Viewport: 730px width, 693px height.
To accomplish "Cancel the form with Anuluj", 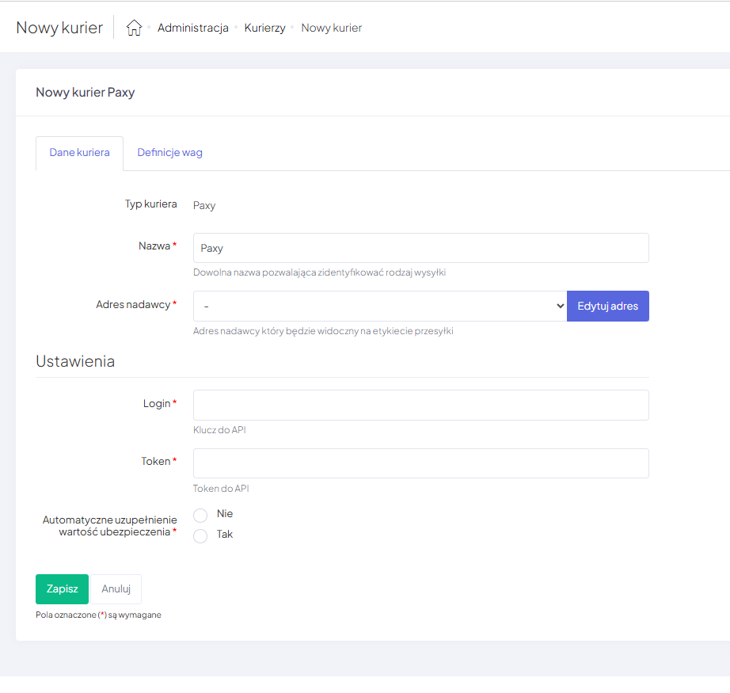I will click(116, 589).
